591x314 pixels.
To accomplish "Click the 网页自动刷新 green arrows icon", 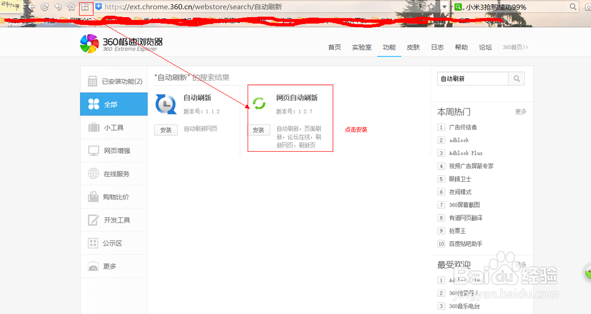I will pyautogui.click(x=259, y=103).
